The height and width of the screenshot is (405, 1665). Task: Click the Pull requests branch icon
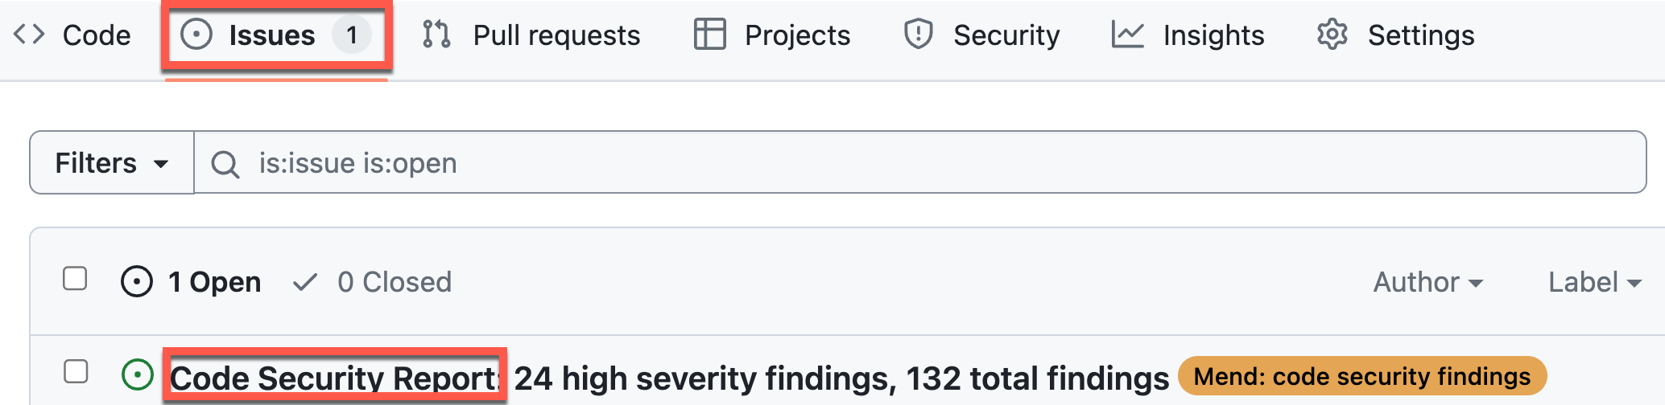[436, 35]
